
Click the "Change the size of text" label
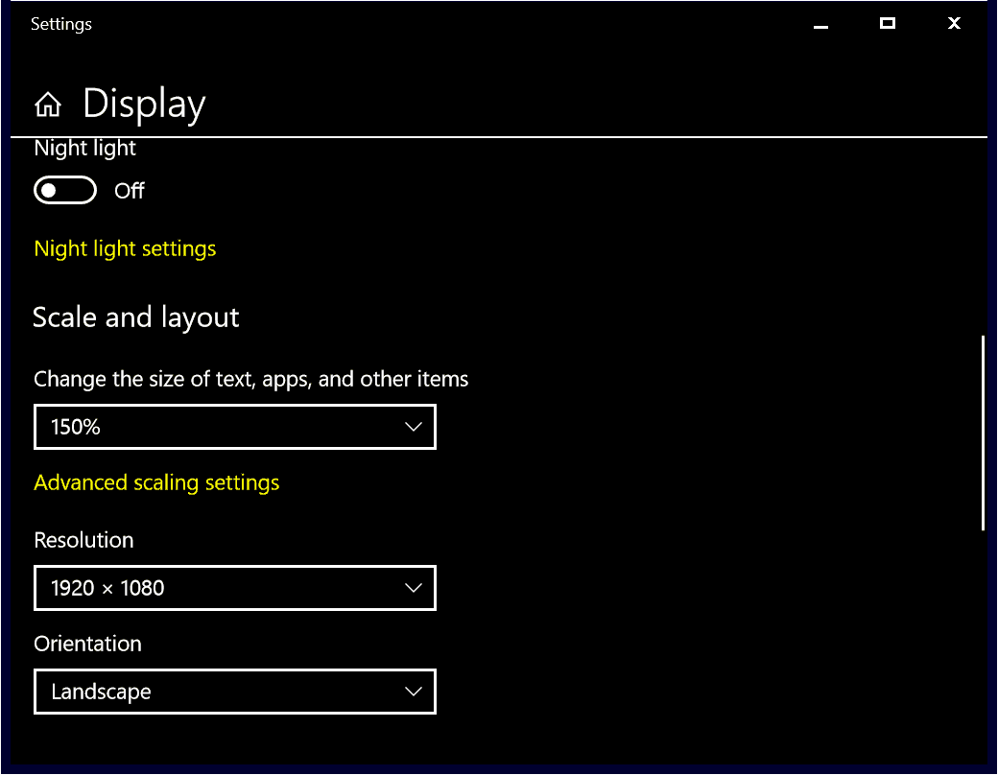pos(250,379)
